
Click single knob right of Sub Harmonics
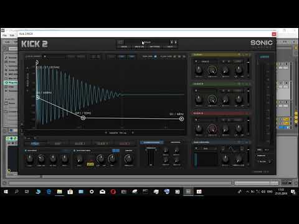point(128,159)
